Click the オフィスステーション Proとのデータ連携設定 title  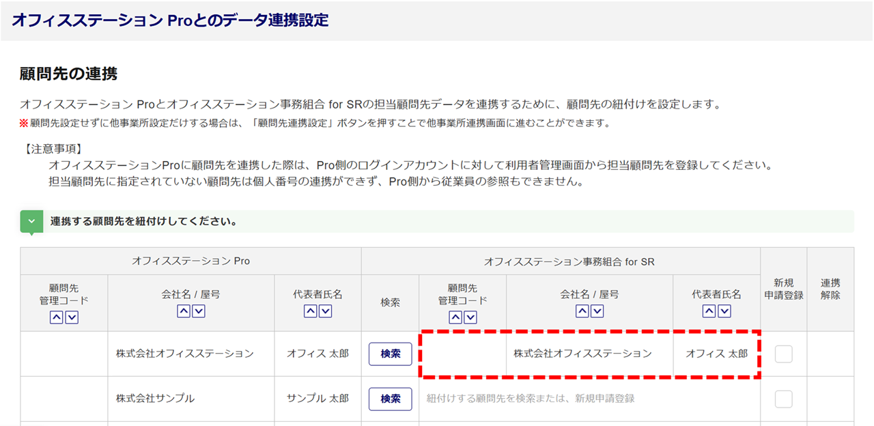point(170,20)
